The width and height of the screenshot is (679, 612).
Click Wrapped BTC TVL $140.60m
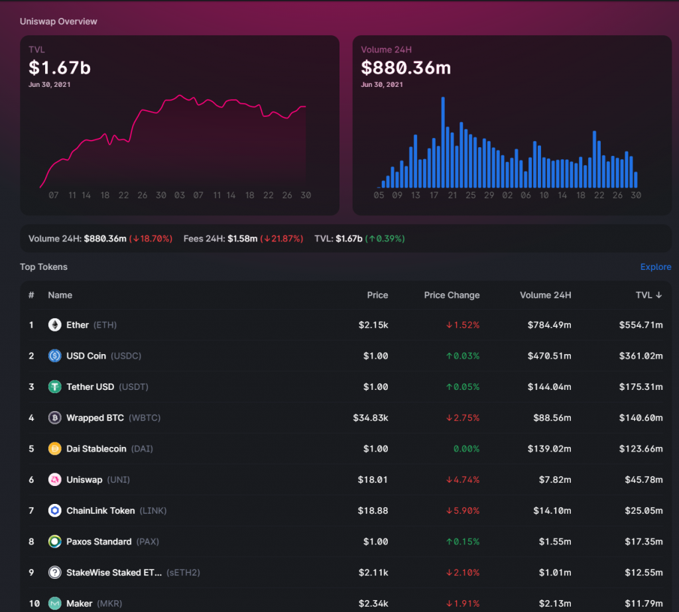[641, 418]
